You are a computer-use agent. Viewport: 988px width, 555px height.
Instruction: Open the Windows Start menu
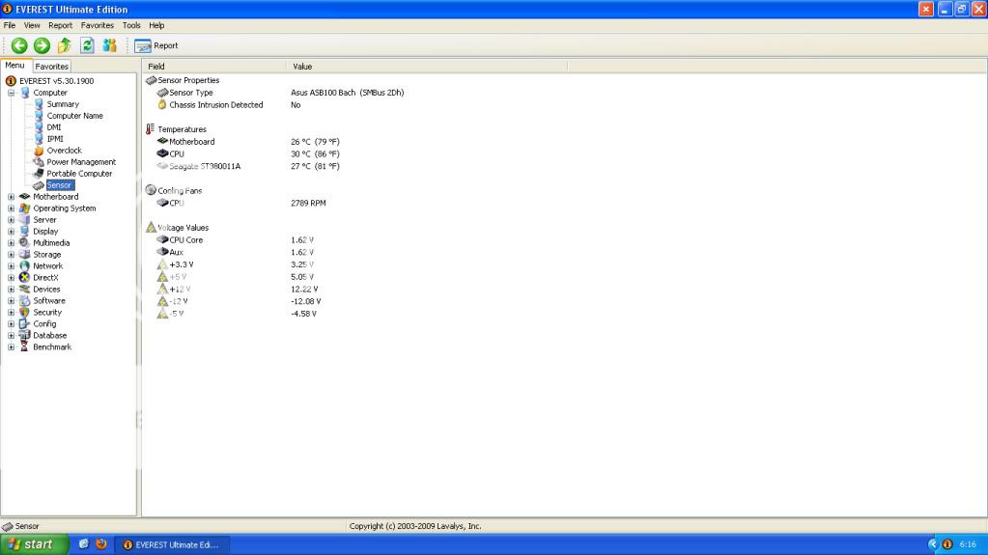[34, 544]
